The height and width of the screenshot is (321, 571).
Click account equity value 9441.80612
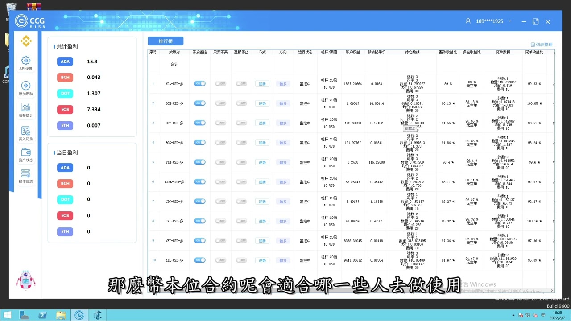353,260
